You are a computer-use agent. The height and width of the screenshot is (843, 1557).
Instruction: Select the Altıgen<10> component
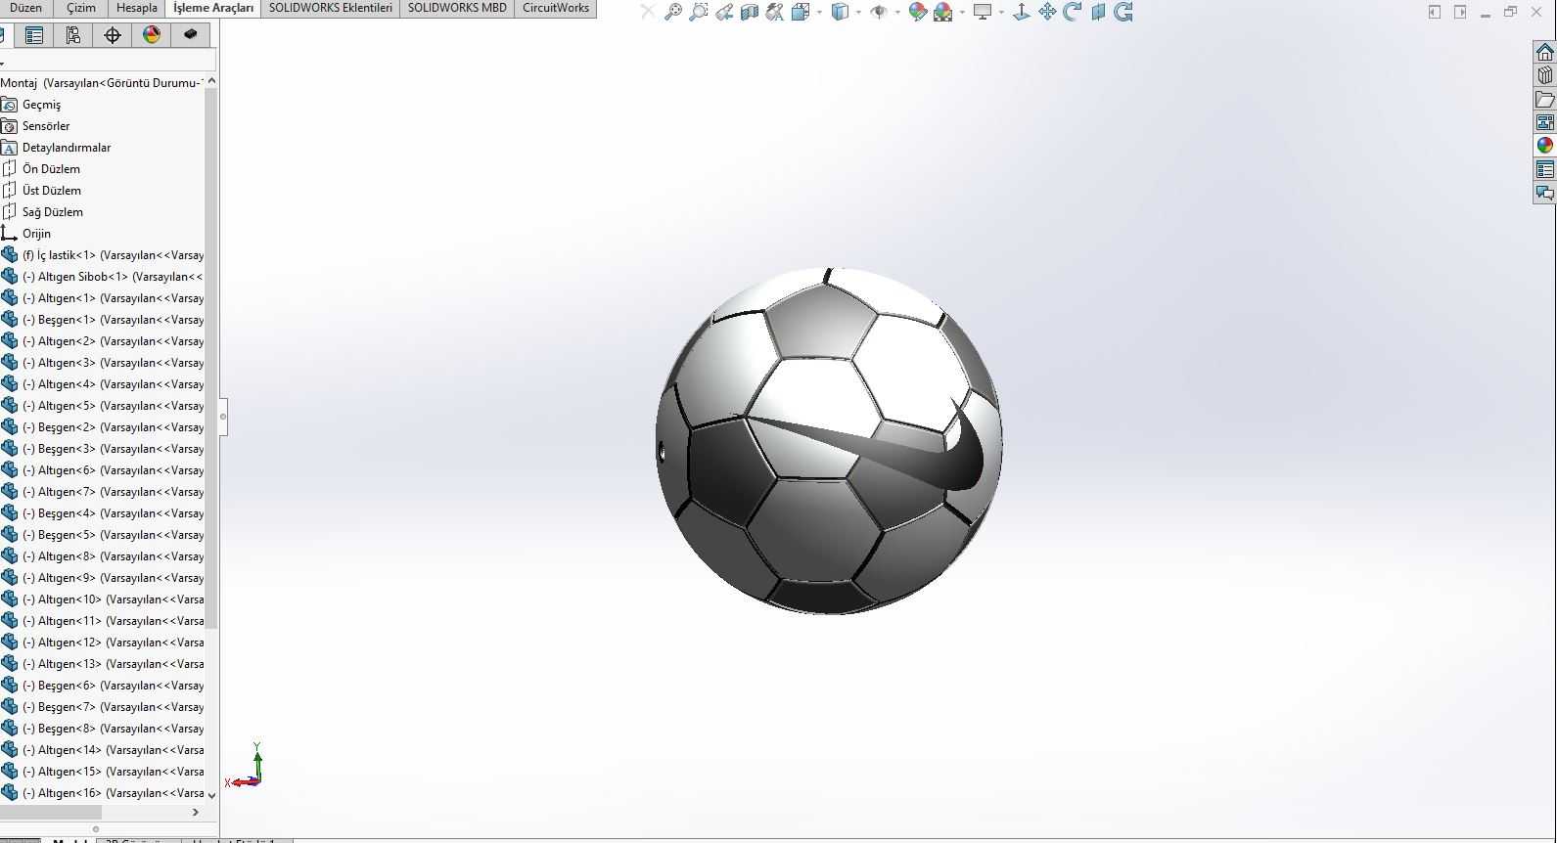tap(102, 599)
